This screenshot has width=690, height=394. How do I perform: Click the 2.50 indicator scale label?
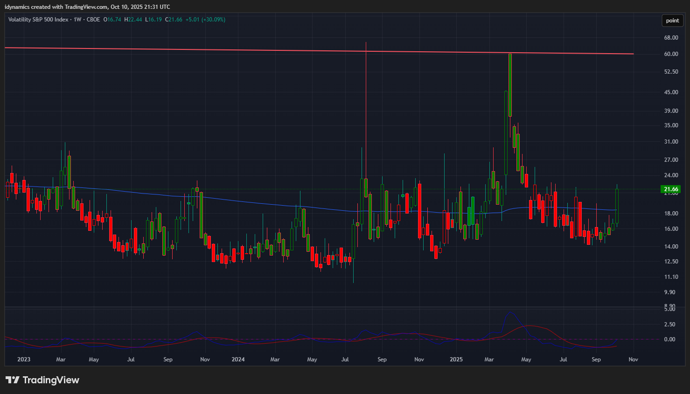click(x=669, y=325)
